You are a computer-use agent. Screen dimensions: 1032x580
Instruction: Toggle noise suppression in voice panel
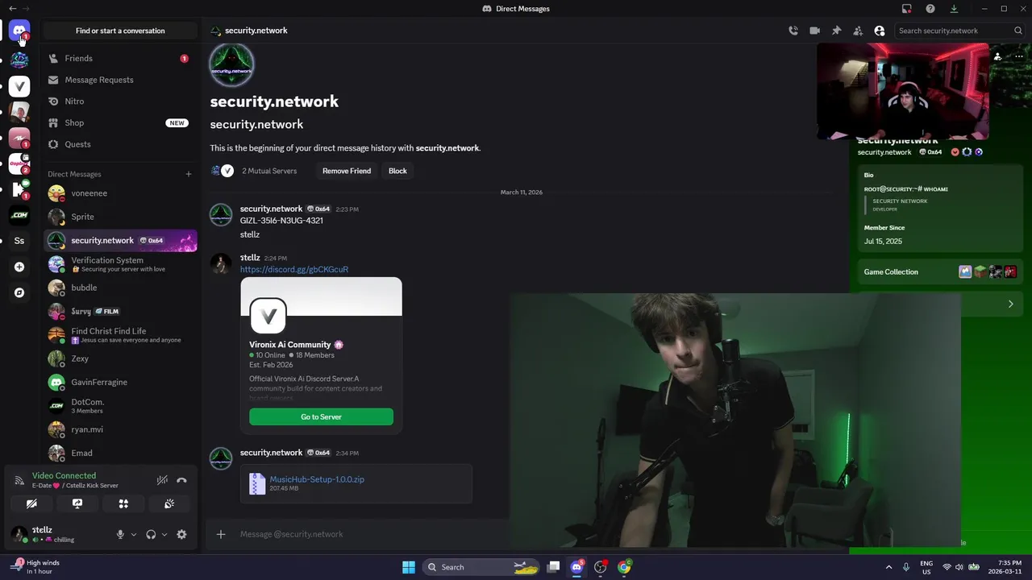[x=162, y=480]
